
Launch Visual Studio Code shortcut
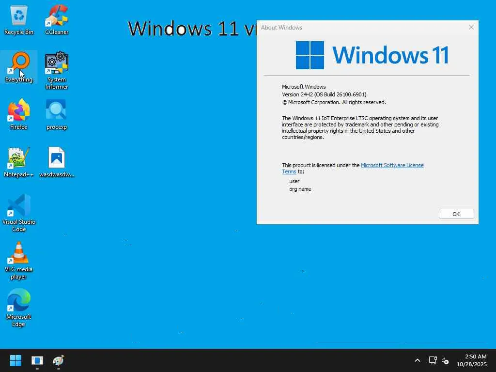pos(19,213)
